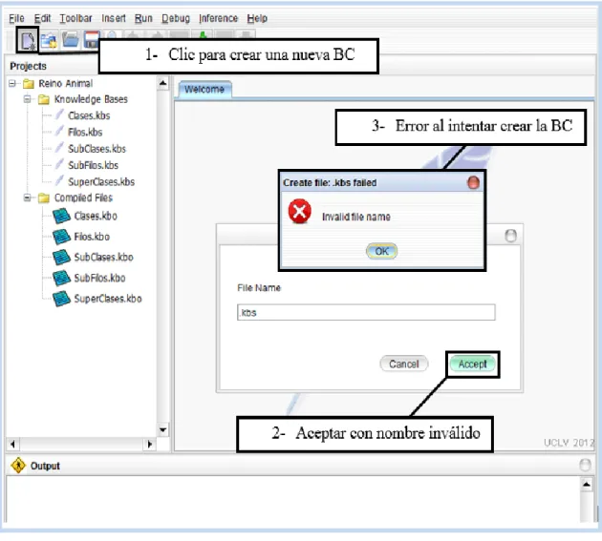This screenshot has width=602, height=541.
Task: Click the Knowledge Bases folder icon
Action: (x=44, y=99)
